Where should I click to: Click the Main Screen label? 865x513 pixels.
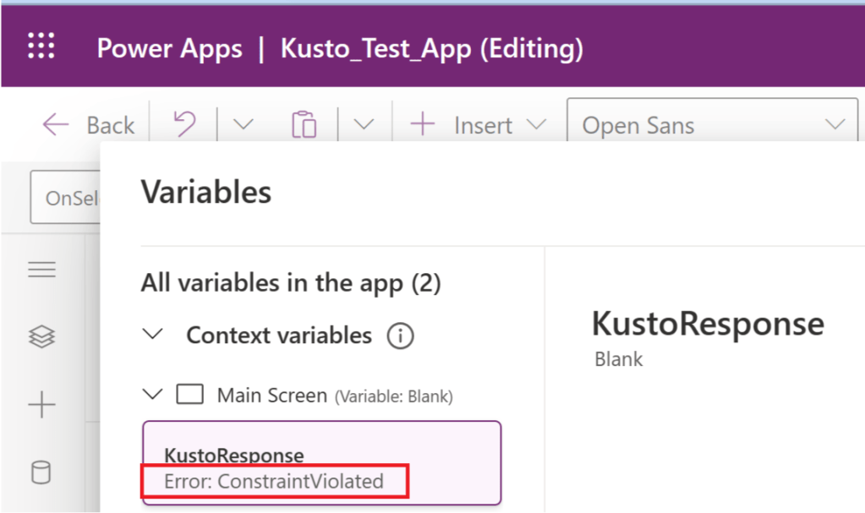click(x=271, y=395)
